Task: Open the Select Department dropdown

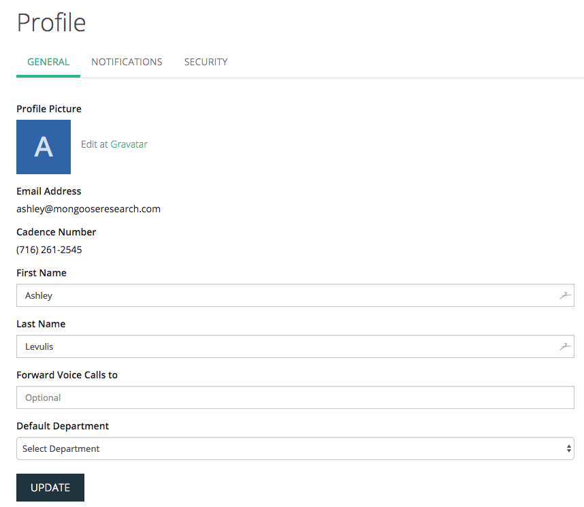Action: 286,448
